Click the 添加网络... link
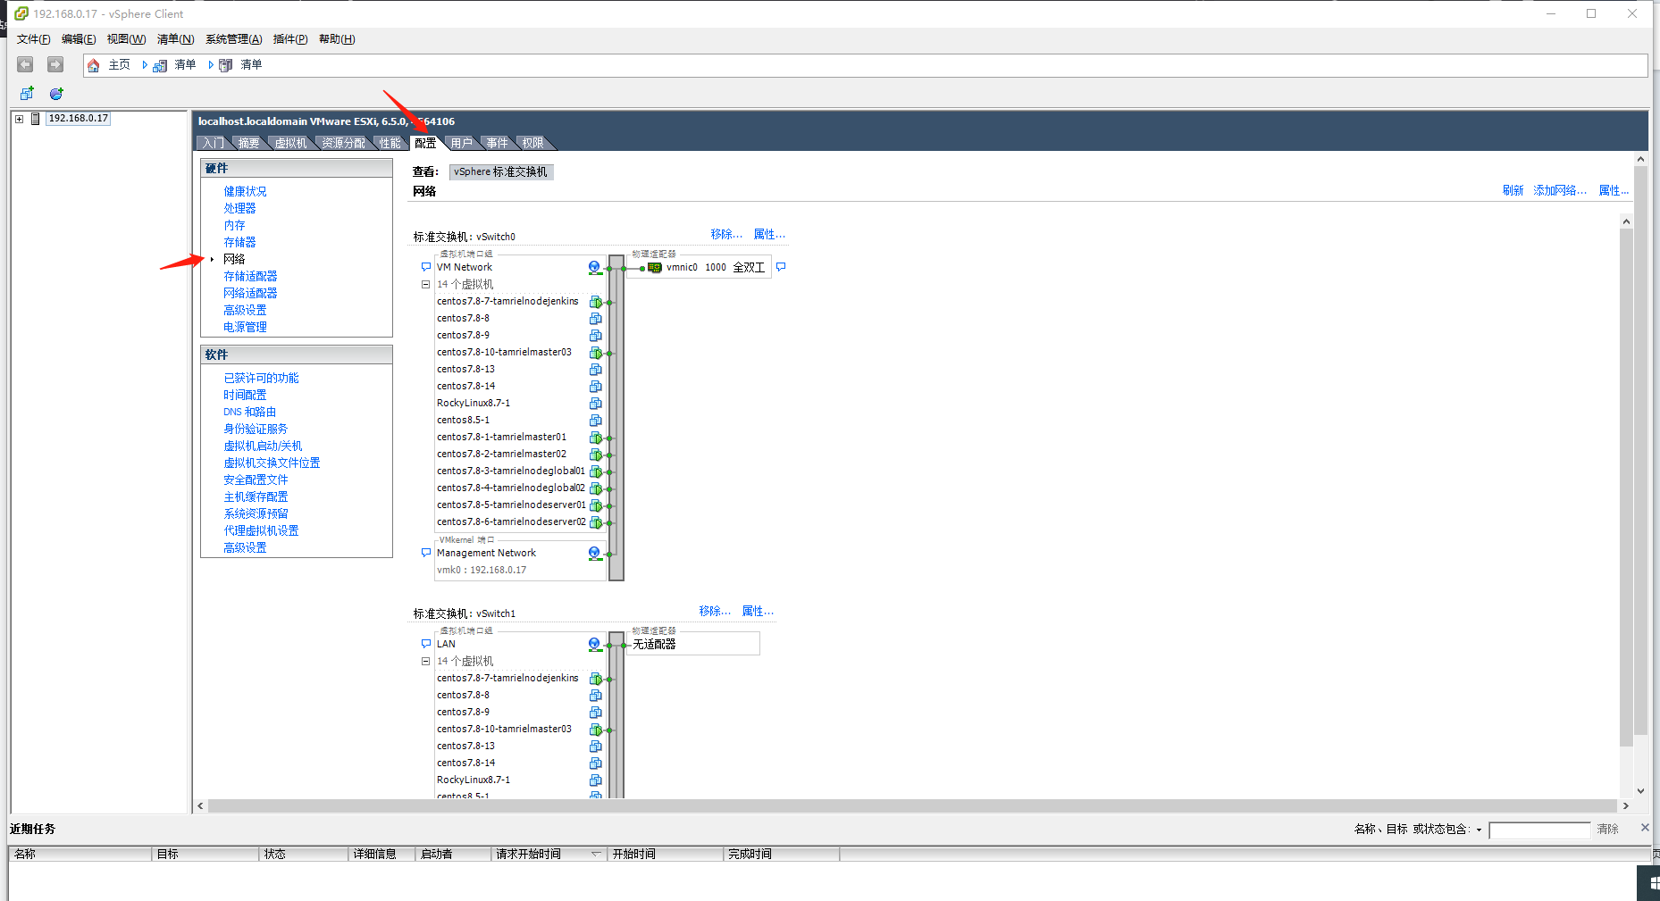 (1560, 190)
